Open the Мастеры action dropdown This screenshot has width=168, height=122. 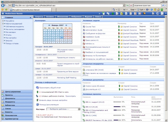point(79,109)
